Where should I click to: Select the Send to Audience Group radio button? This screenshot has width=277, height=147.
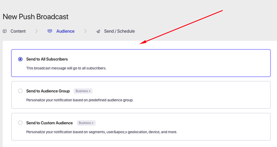pyautogui.click(x=20, y=91)
